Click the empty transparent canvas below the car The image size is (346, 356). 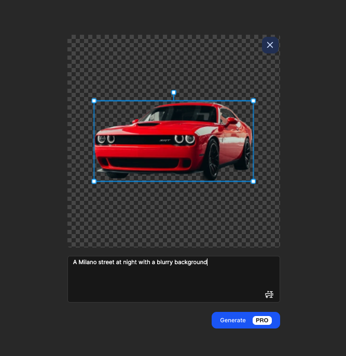[x=174, y=218]
